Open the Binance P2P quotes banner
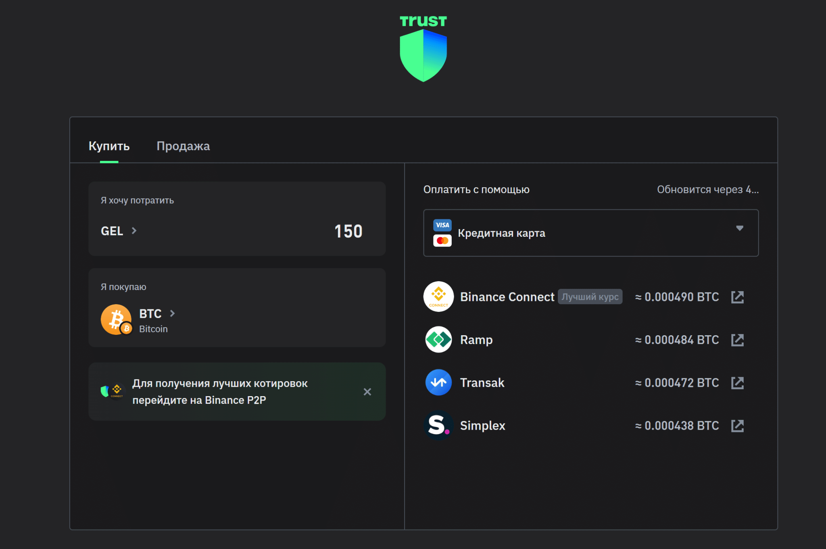 coord(220,392)
